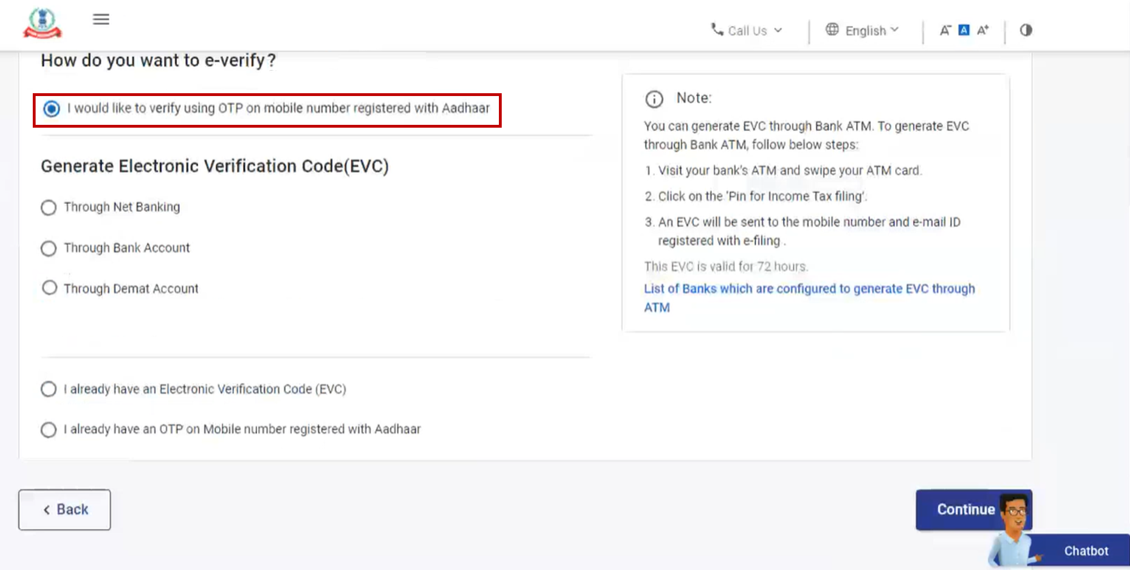Image resolution: width=1130 pixels, height=570 pixels.
Task: Click the phone icon next to Call Us
Action: coord(716,30)
